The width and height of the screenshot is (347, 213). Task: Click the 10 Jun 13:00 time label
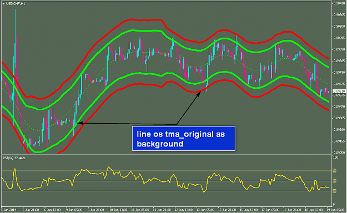118,210
